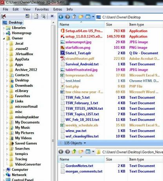Click the forward arrow in top pane toolbar
The height and width of the screenshot is (181, 163).
click(67, 17)
